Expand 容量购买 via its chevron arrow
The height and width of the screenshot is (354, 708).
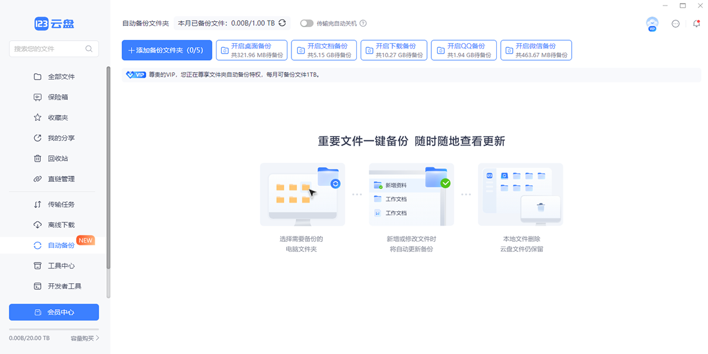tap(98, 337)
